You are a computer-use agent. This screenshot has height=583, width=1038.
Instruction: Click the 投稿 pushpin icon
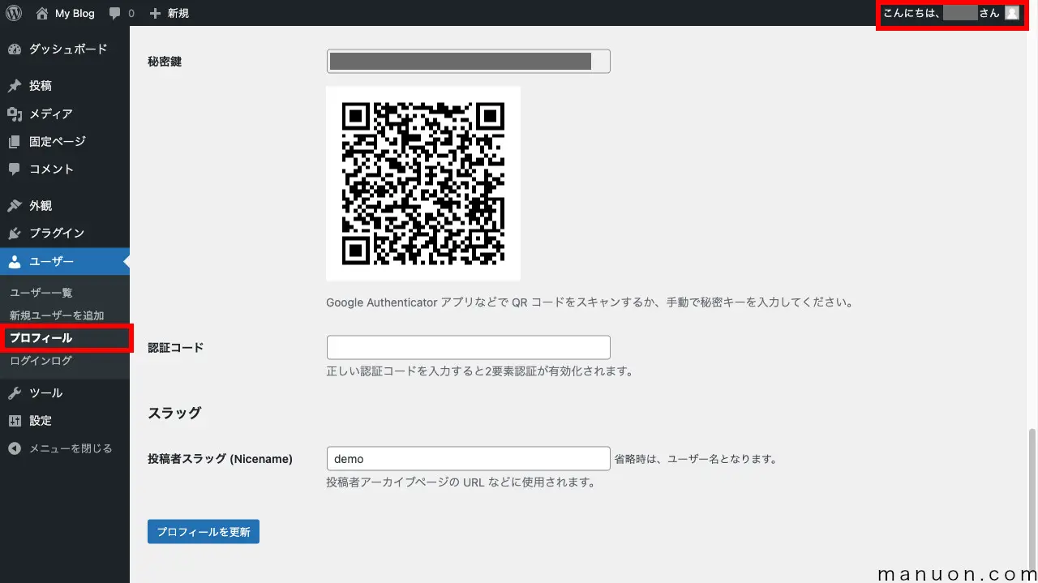15,86
